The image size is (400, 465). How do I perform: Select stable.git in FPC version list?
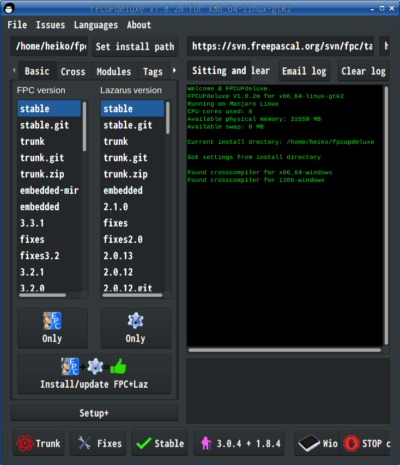49,125
